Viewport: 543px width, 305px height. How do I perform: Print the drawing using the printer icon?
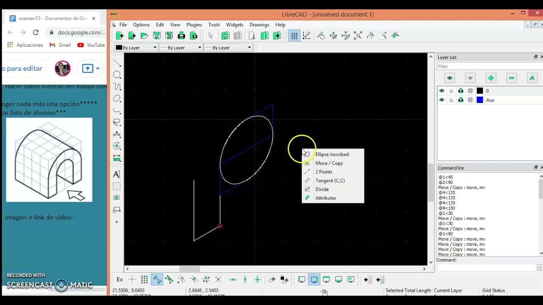181,36
